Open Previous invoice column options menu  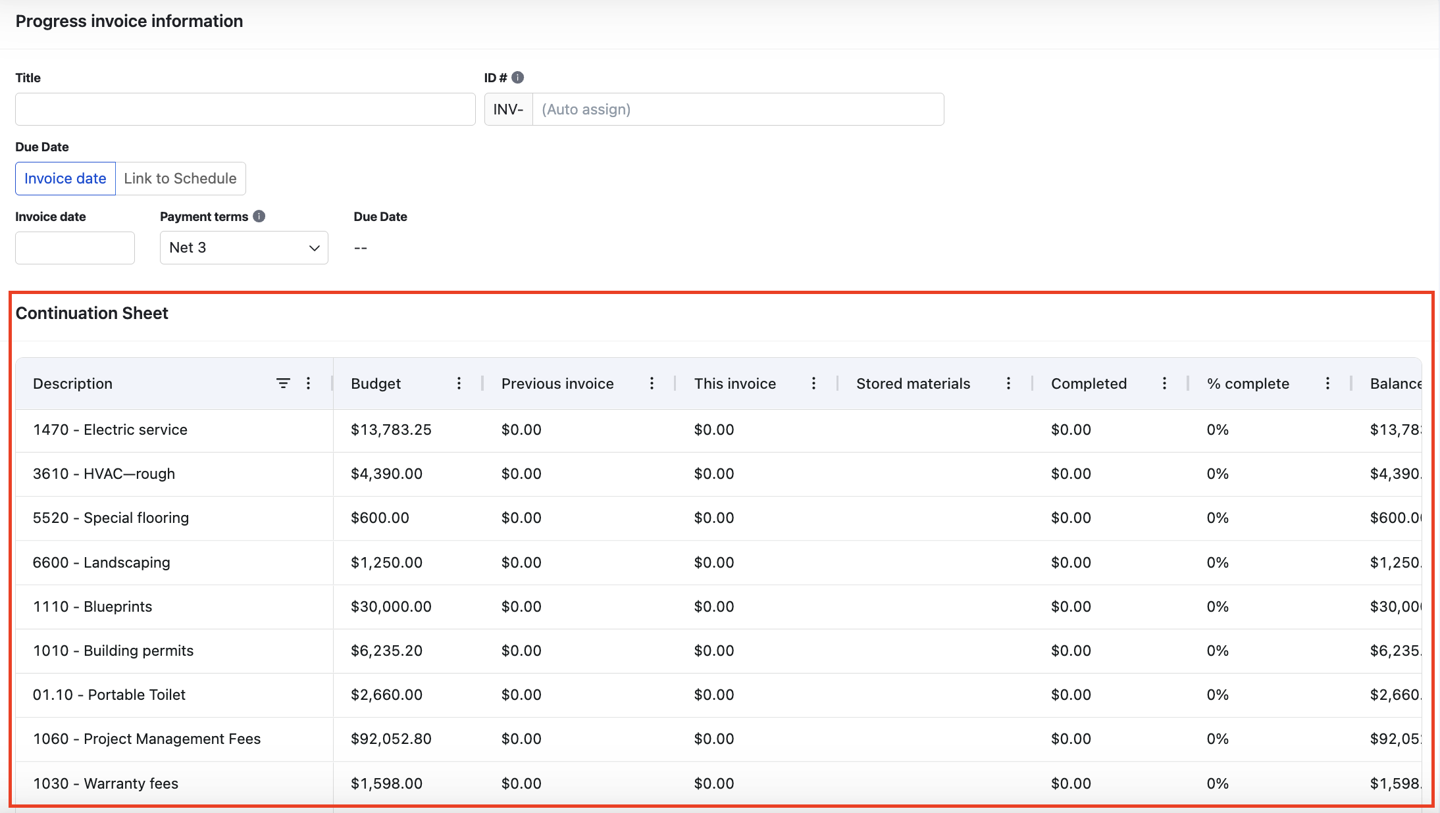(x=652, y=383)
